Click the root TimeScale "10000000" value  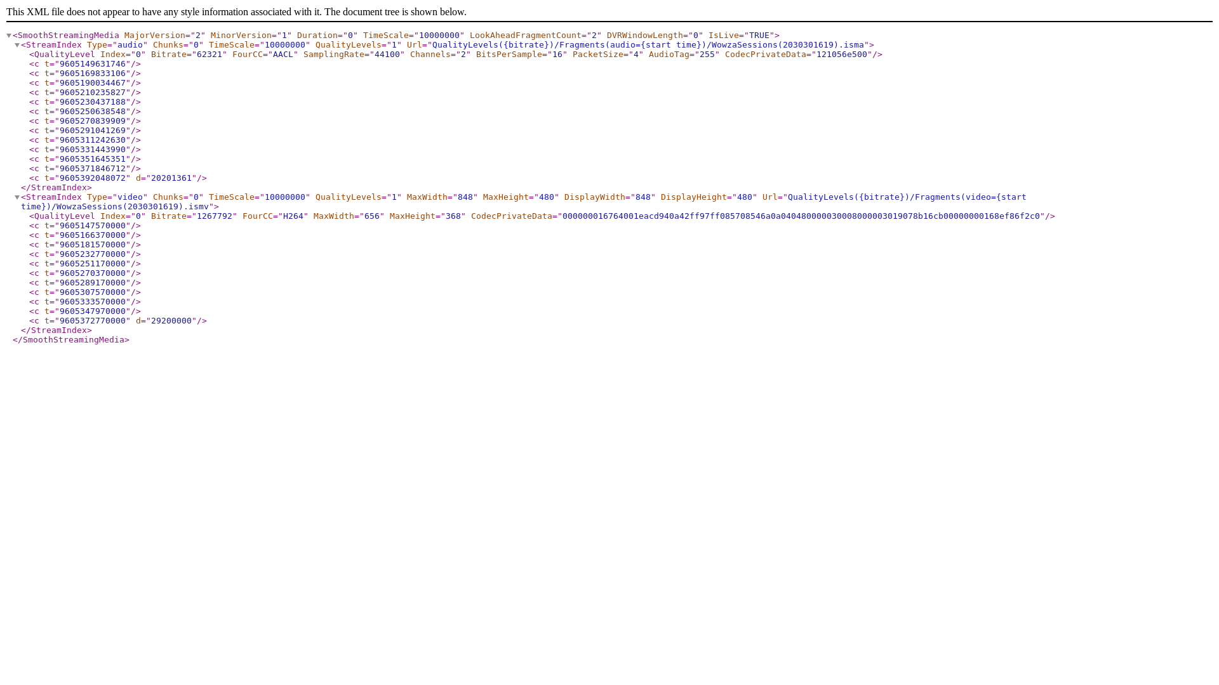click(x=439, y=36)
